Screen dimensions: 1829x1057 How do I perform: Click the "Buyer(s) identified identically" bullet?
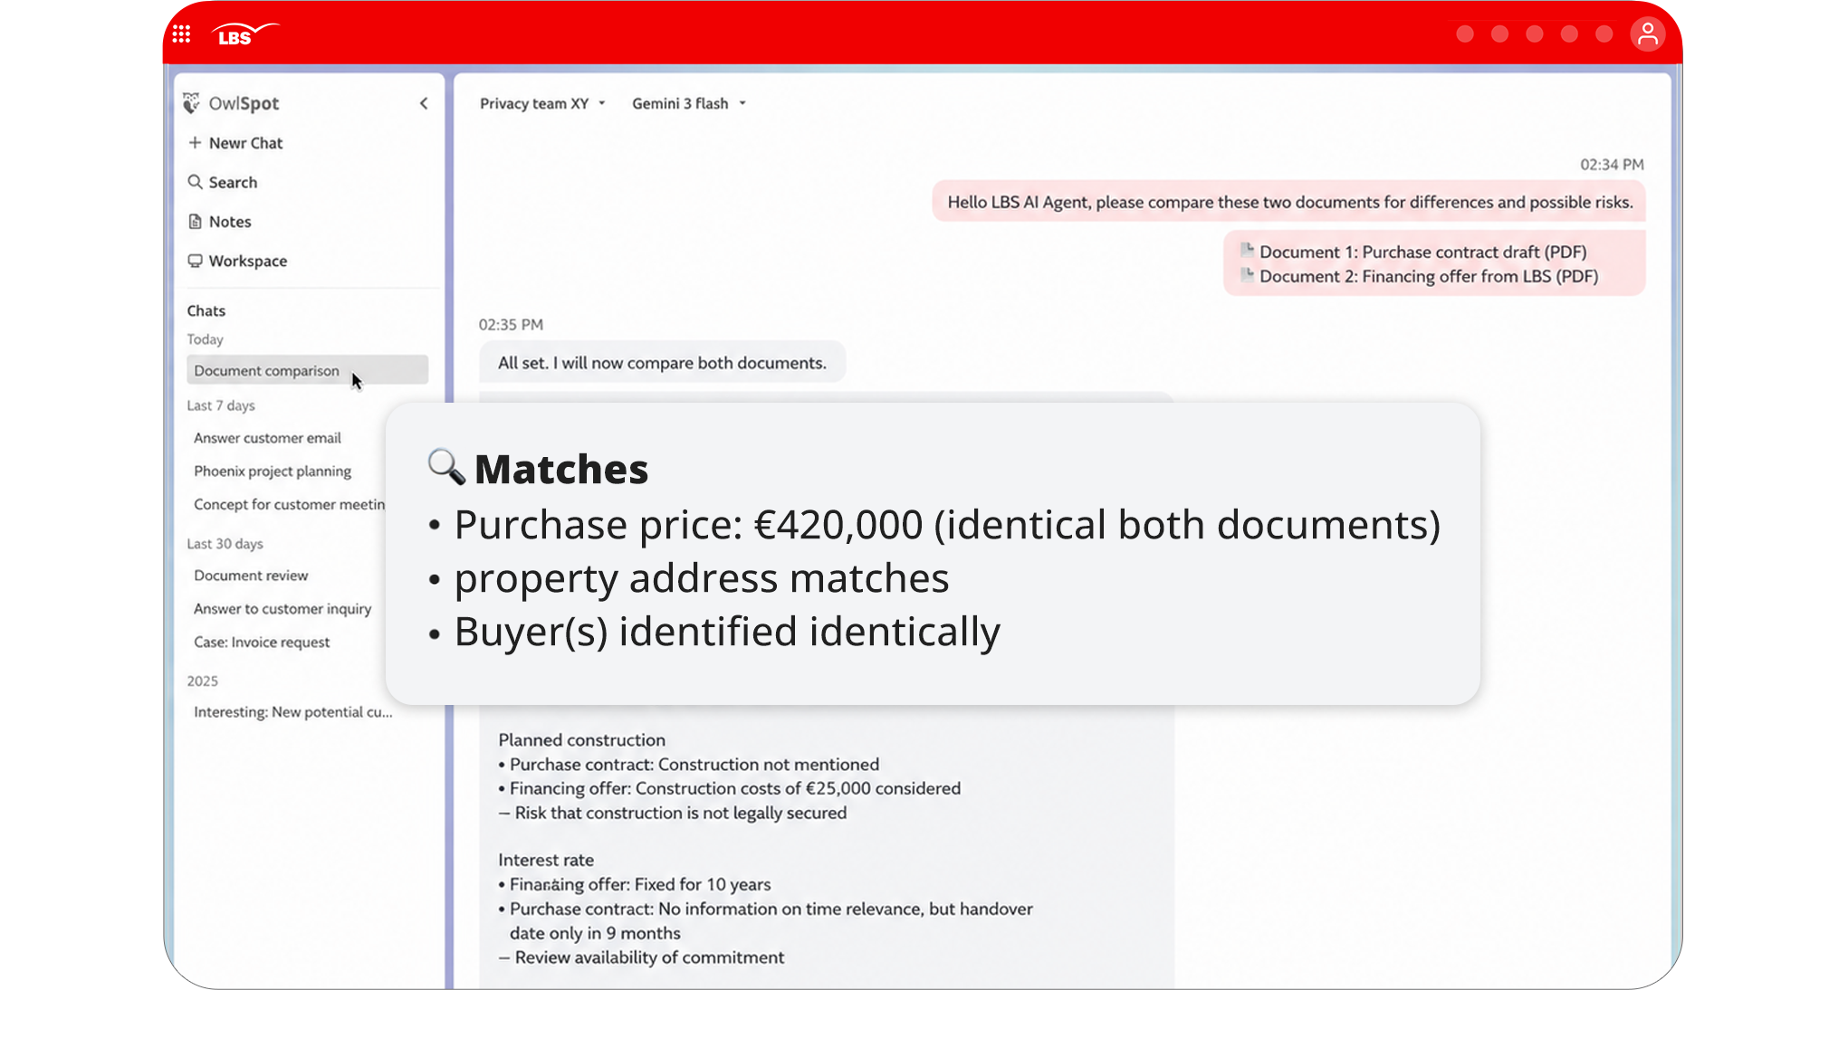point(727,632)
